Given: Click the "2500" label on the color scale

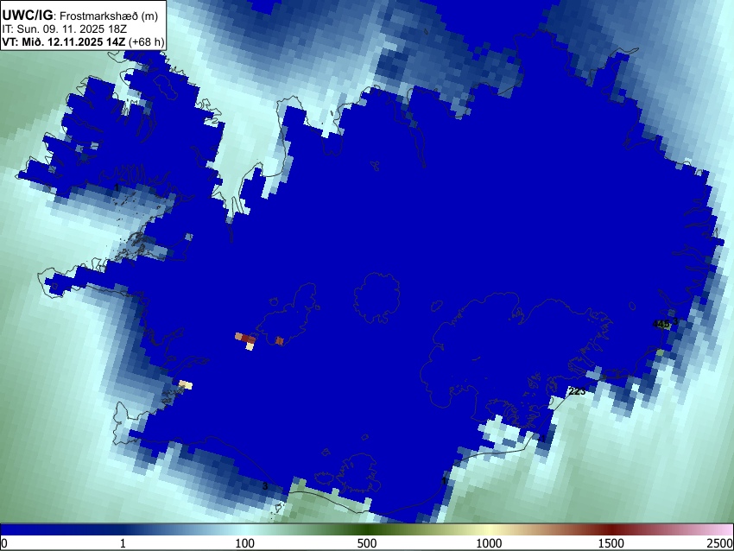Looking at the screenshot, I should pos(720,543).
